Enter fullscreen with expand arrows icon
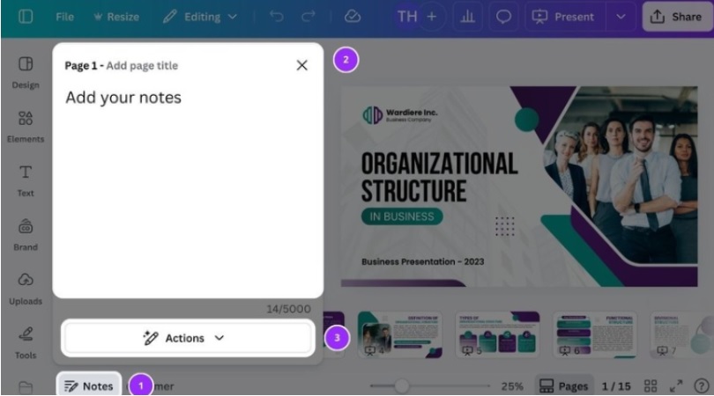This screenshot has width=714, height=396. click(676, 386)
